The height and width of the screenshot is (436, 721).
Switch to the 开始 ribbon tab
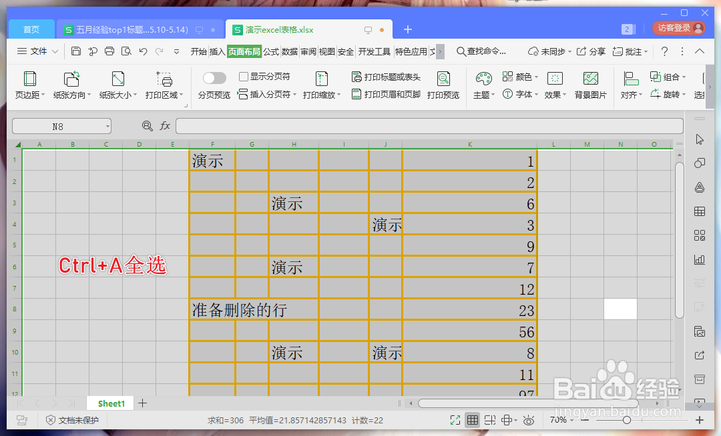tap(200, 51)
